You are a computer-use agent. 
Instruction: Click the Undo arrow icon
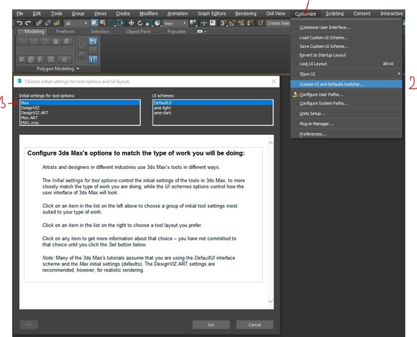pos(19,23)
